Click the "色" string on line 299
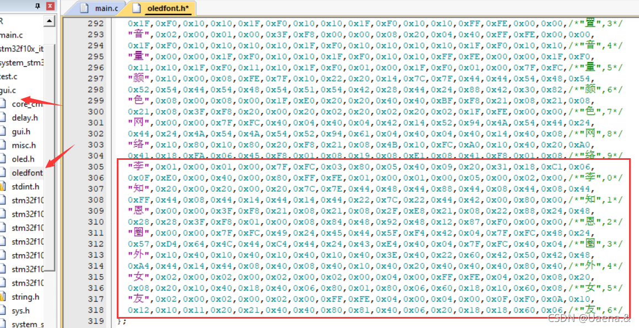Viewport: 639px width, 328px height. click(139, 100)
